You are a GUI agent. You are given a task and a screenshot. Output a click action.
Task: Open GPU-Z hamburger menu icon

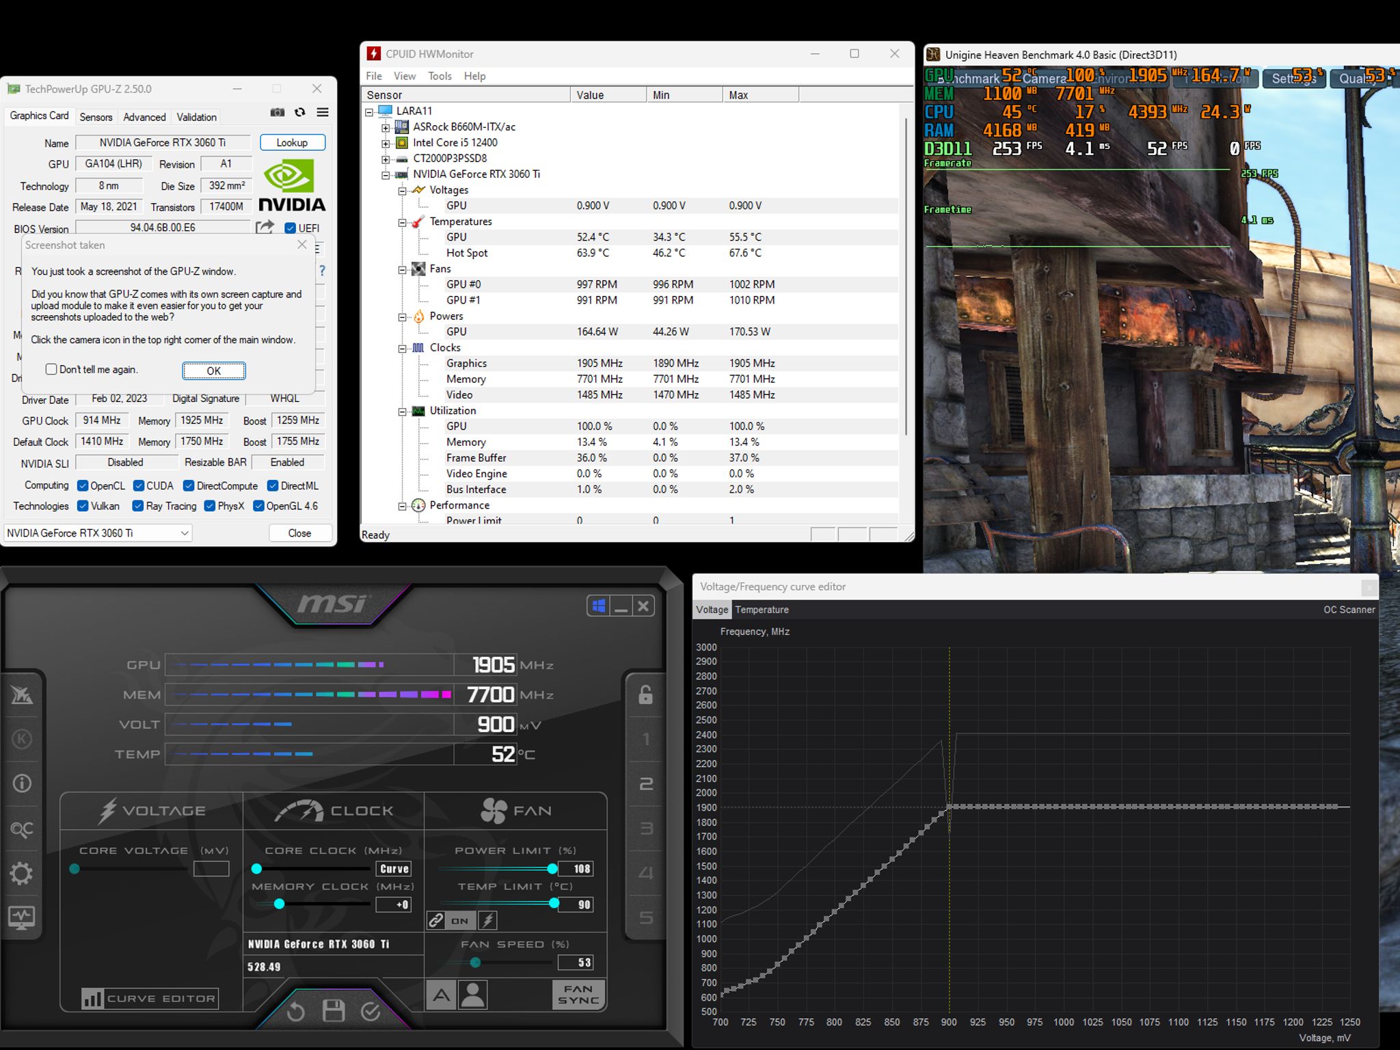point(323,113)
